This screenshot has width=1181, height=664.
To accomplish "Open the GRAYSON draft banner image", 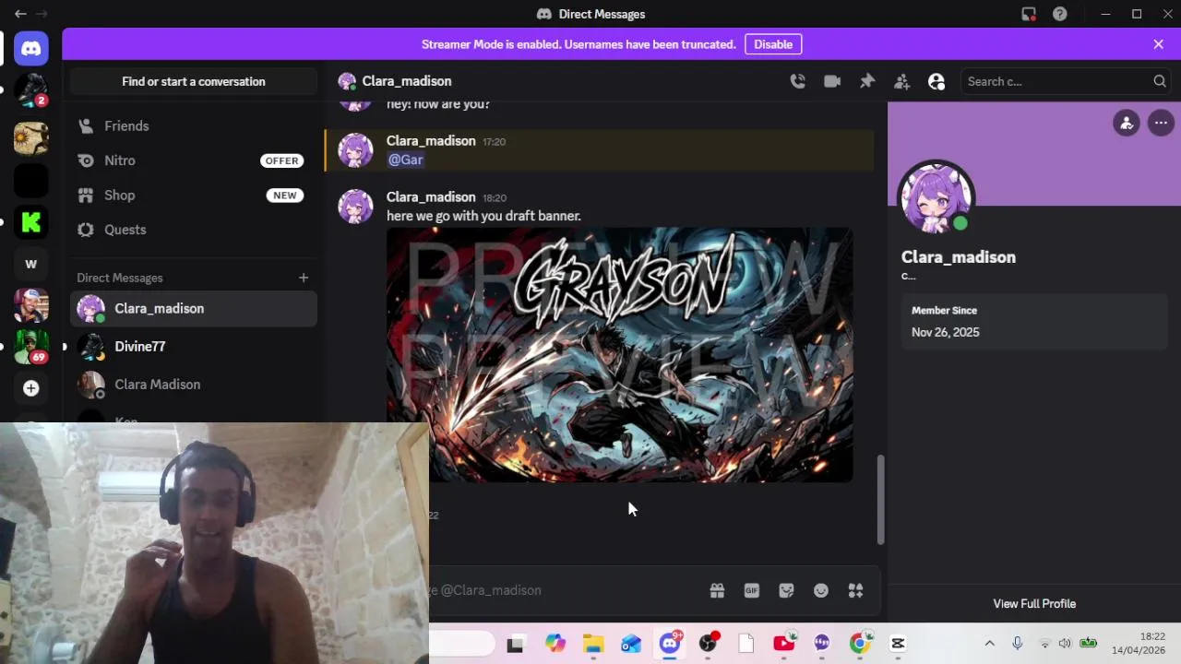I will [619, 355].
